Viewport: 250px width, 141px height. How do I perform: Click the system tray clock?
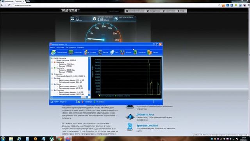pos(244,139)
